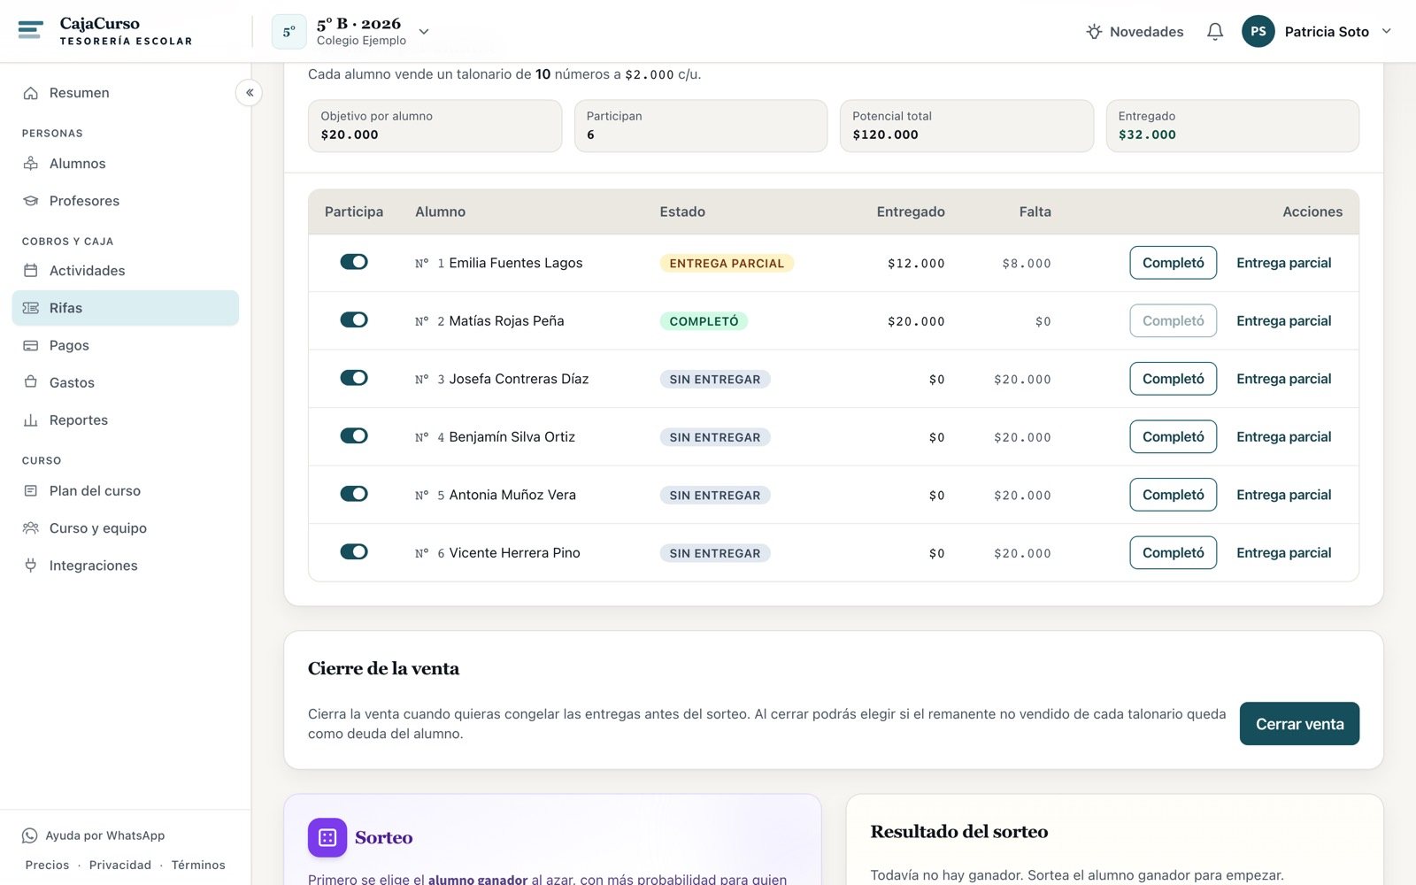Click the Cerrar venta button
This screenshot has width=1416, height=885.
coord(1299,724)
